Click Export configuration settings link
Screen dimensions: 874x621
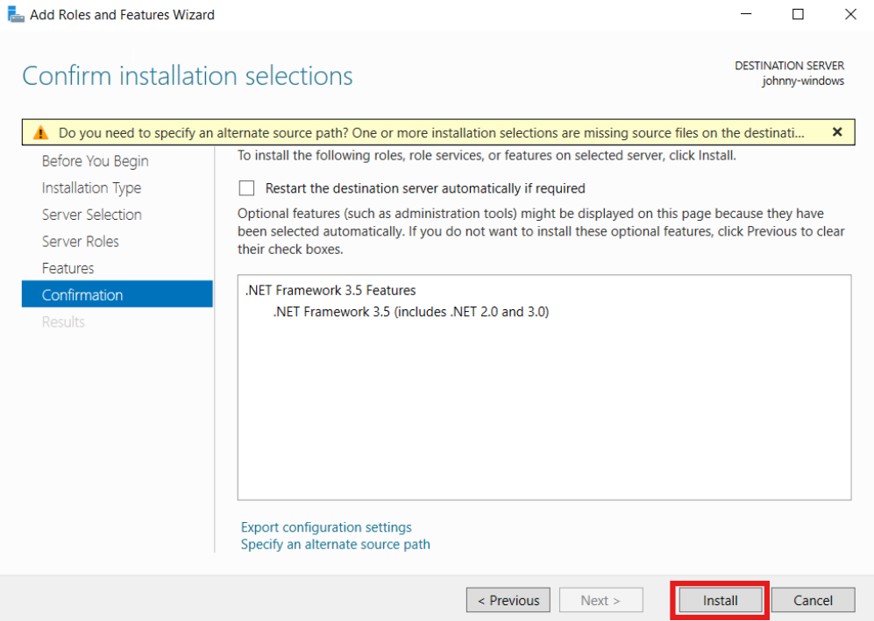point(326,527)
